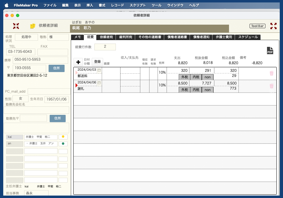Select non tax option in 郵送料 row
This screenshot has height=198, width=283.
208,77
